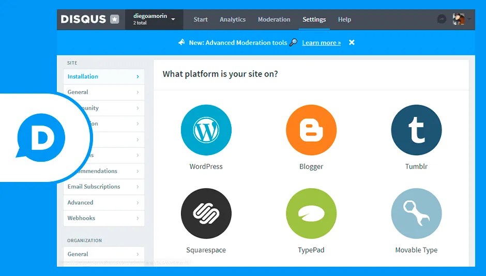This screenshot has height=276, width=486.
Task: Click the Tumblr text label
Action: (x=416, y=166)
